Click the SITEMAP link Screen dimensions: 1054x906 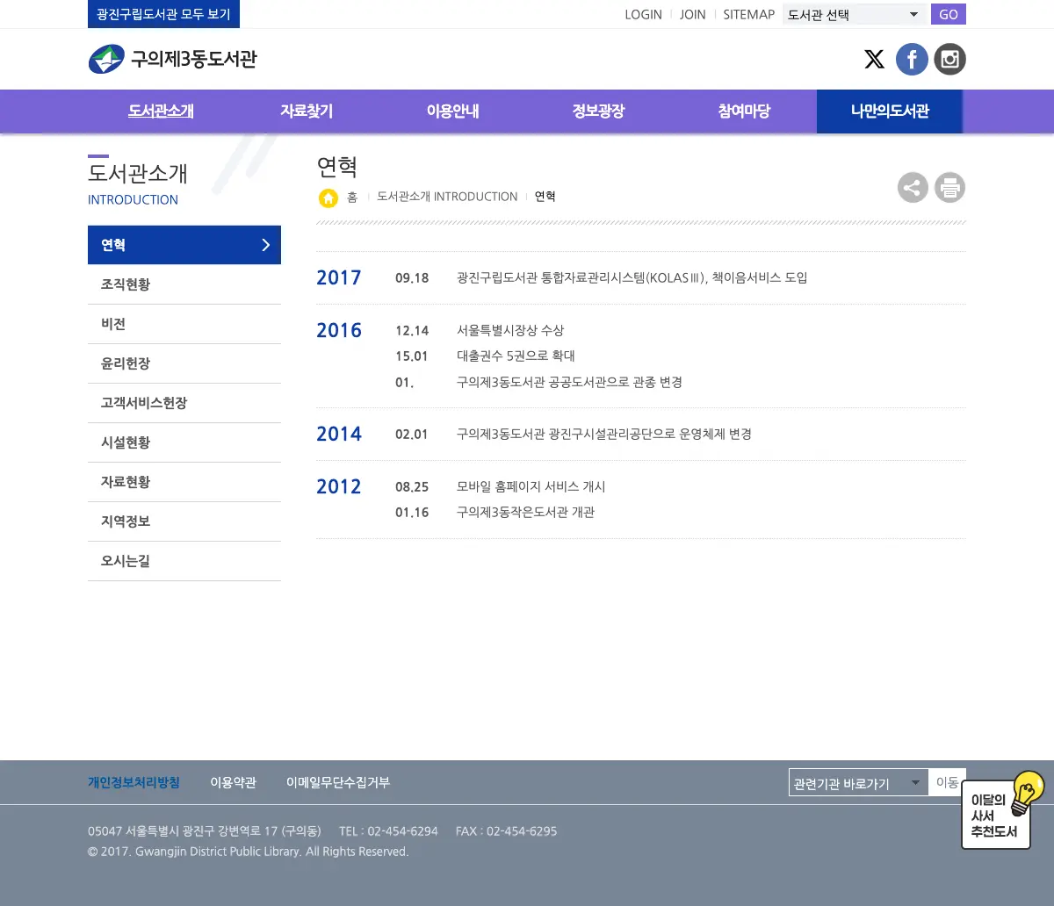[x=748, y=14]
